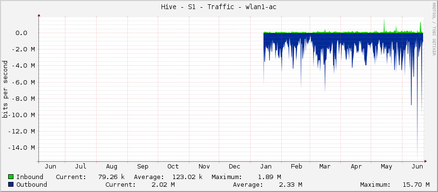Click the Outbound maximum value '15.70 M'

tap(416, 184)
